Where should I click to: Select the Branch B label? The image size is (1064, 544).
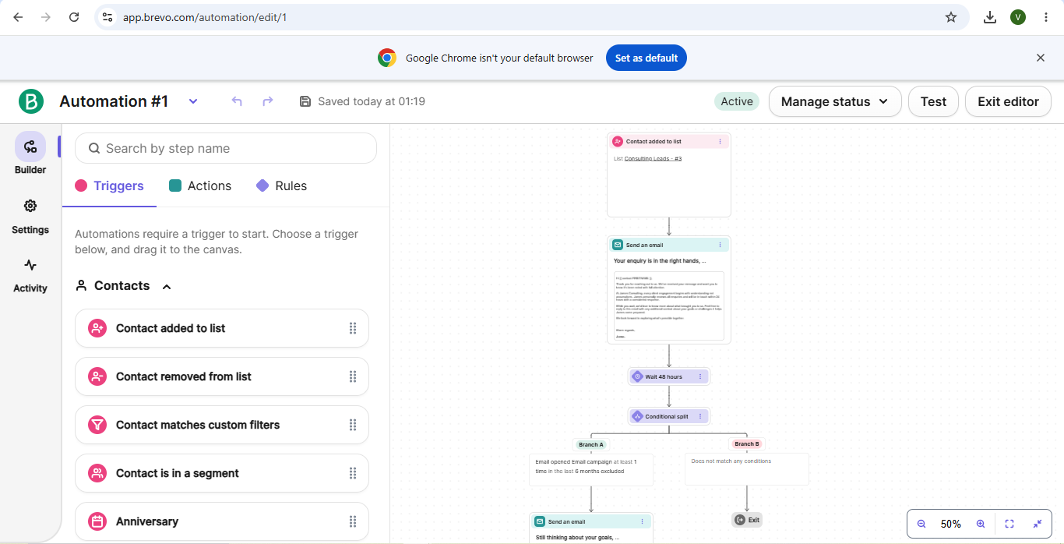[x=746, y=444]
